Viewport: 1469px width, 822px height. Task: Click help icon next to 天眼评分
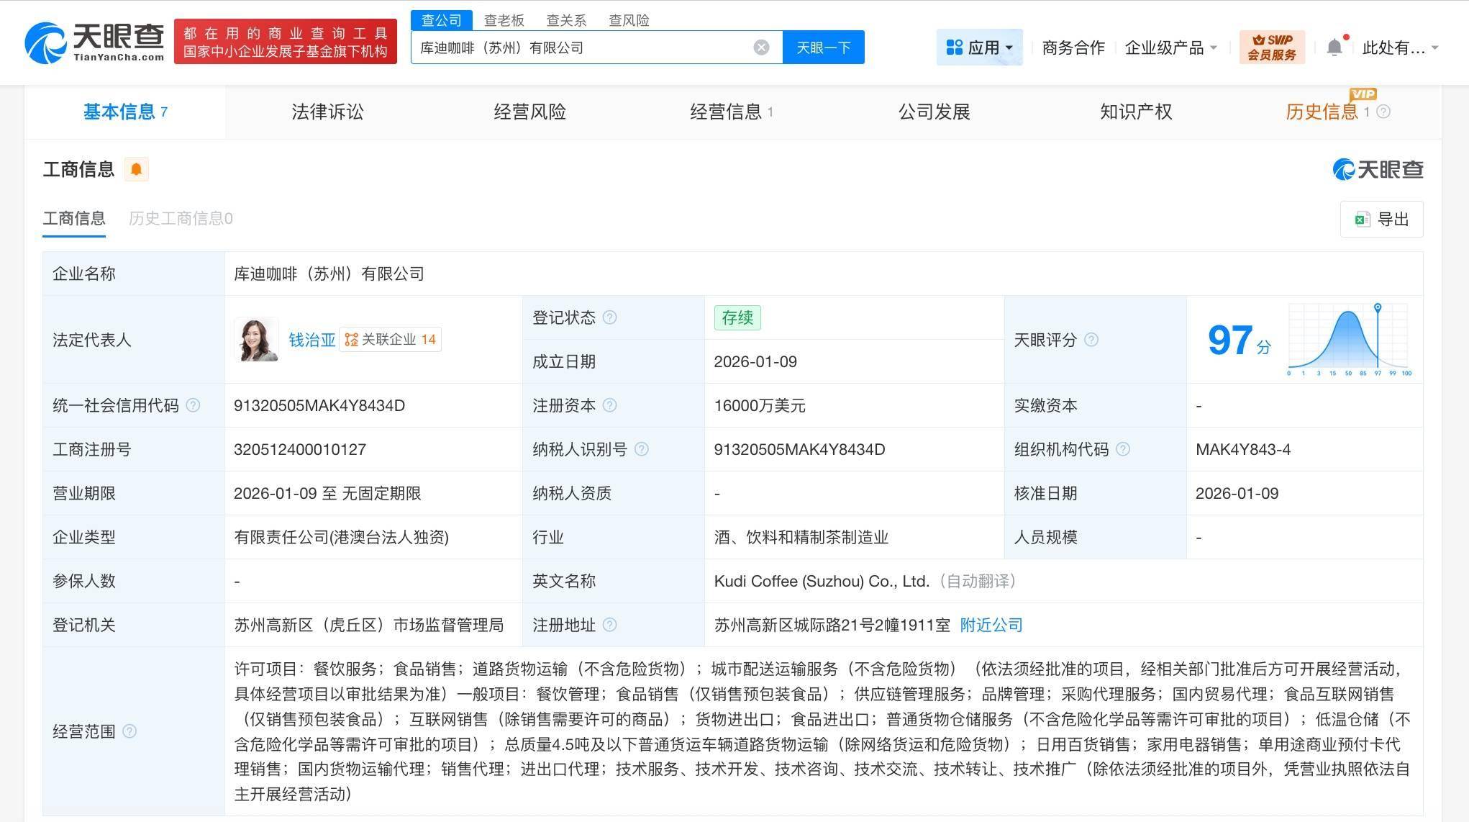click(1091, 340)
